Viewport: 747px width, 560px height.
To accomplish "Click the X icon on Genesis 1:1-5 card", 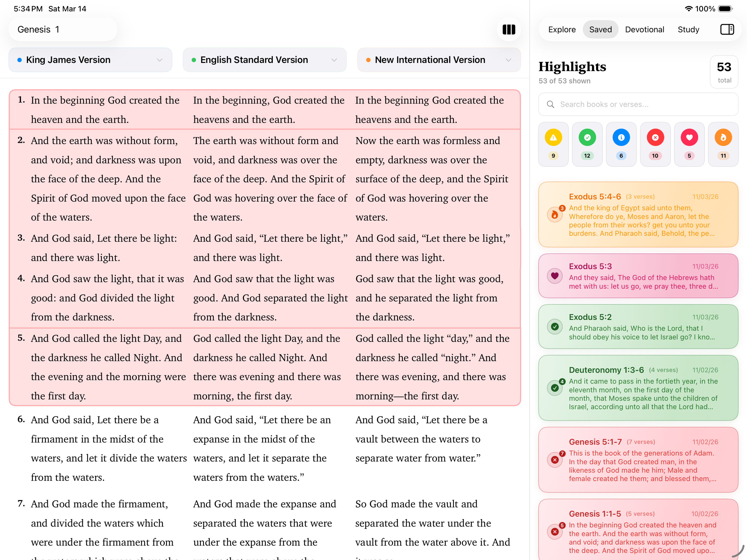I will [x=555, y=532].
